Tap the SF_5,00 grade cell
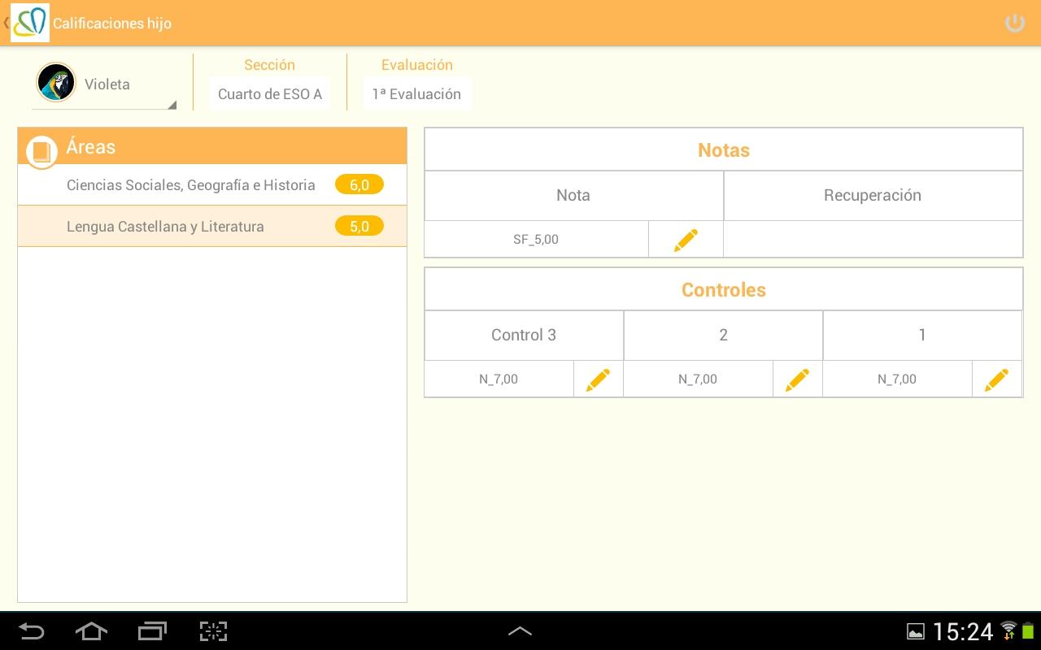This screenshot has width=1041, height=650. click(x=536, y=240)
